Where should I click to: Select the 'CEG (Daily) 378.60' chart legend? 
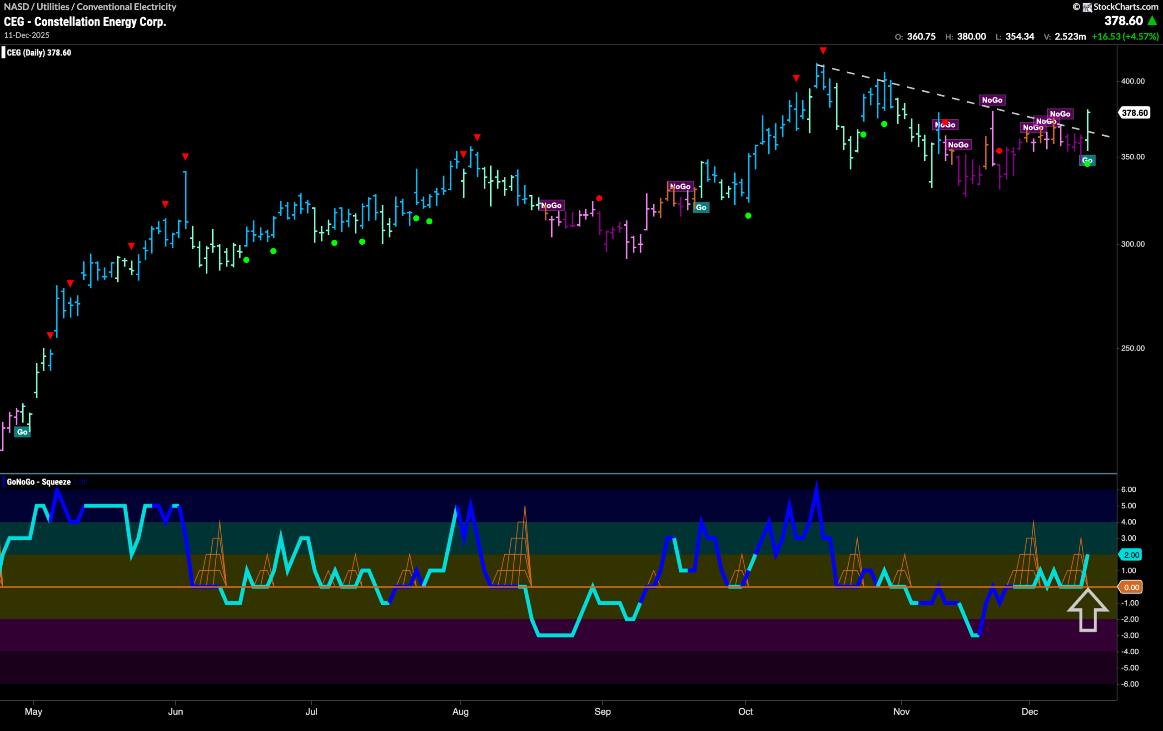coord(39,53)
